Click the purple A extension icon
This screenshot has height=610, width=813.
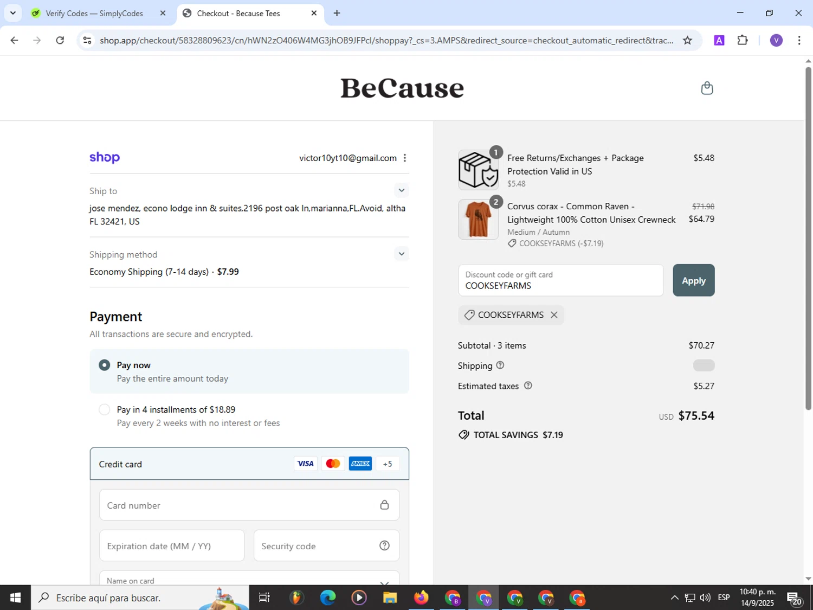[719, 40]
